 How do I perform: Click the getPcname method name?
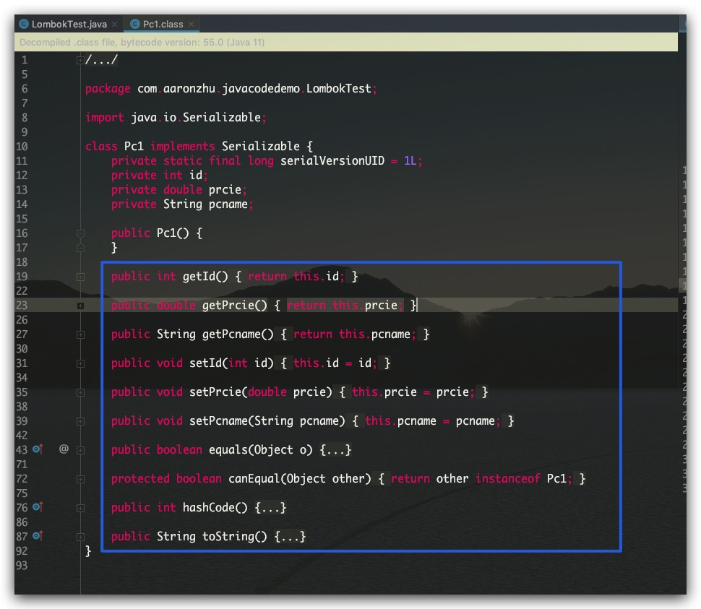point(231,334)
